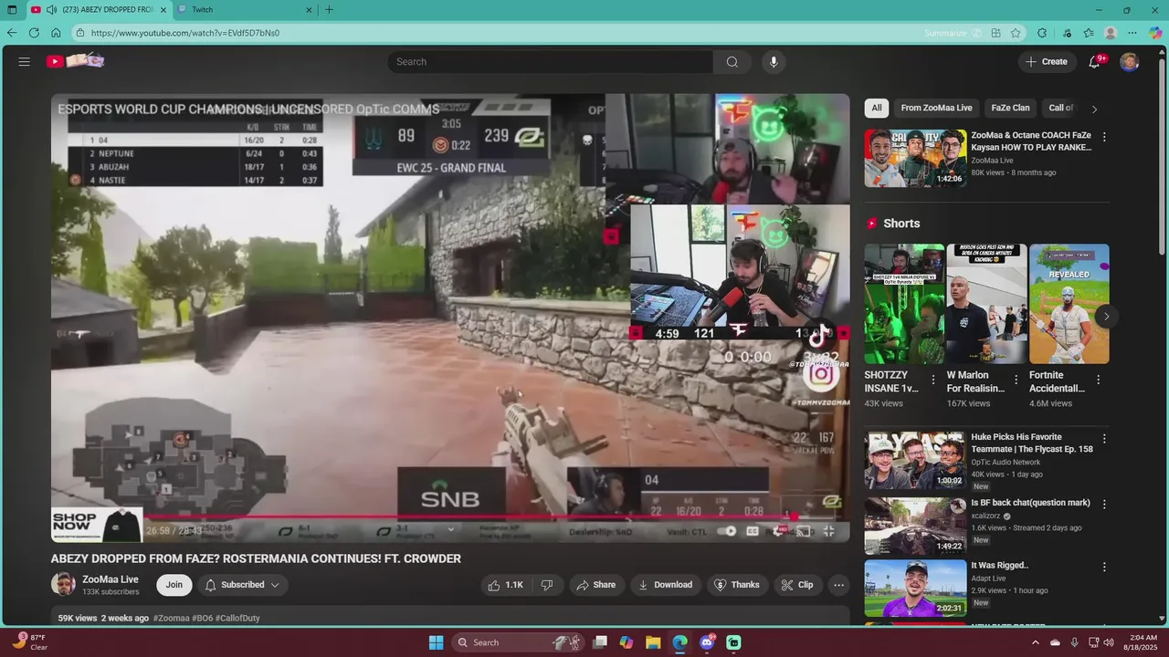Open the It Was Rigged.. video
Image resolution: width=1169 pixels, height=657 pixels.
tap(915, 587)
